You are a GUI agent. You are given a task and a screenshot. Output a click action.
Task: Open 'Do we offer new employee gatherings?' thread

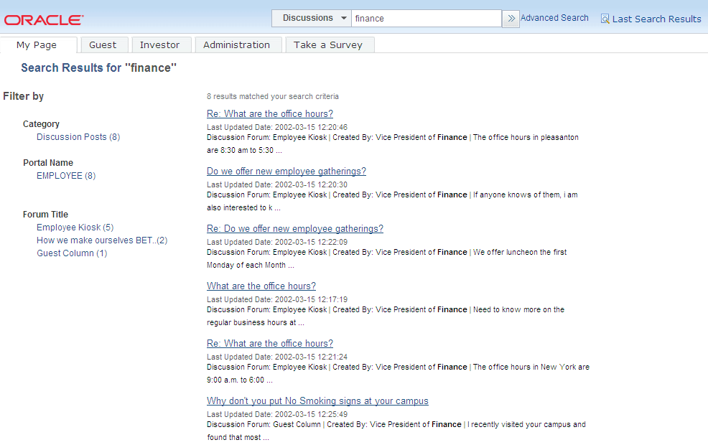tap(286, 171)
